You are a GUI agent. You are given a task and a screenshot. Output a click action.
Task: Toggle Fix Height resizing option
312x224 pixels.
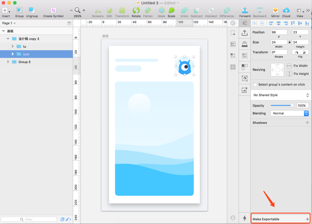point(289,74)
